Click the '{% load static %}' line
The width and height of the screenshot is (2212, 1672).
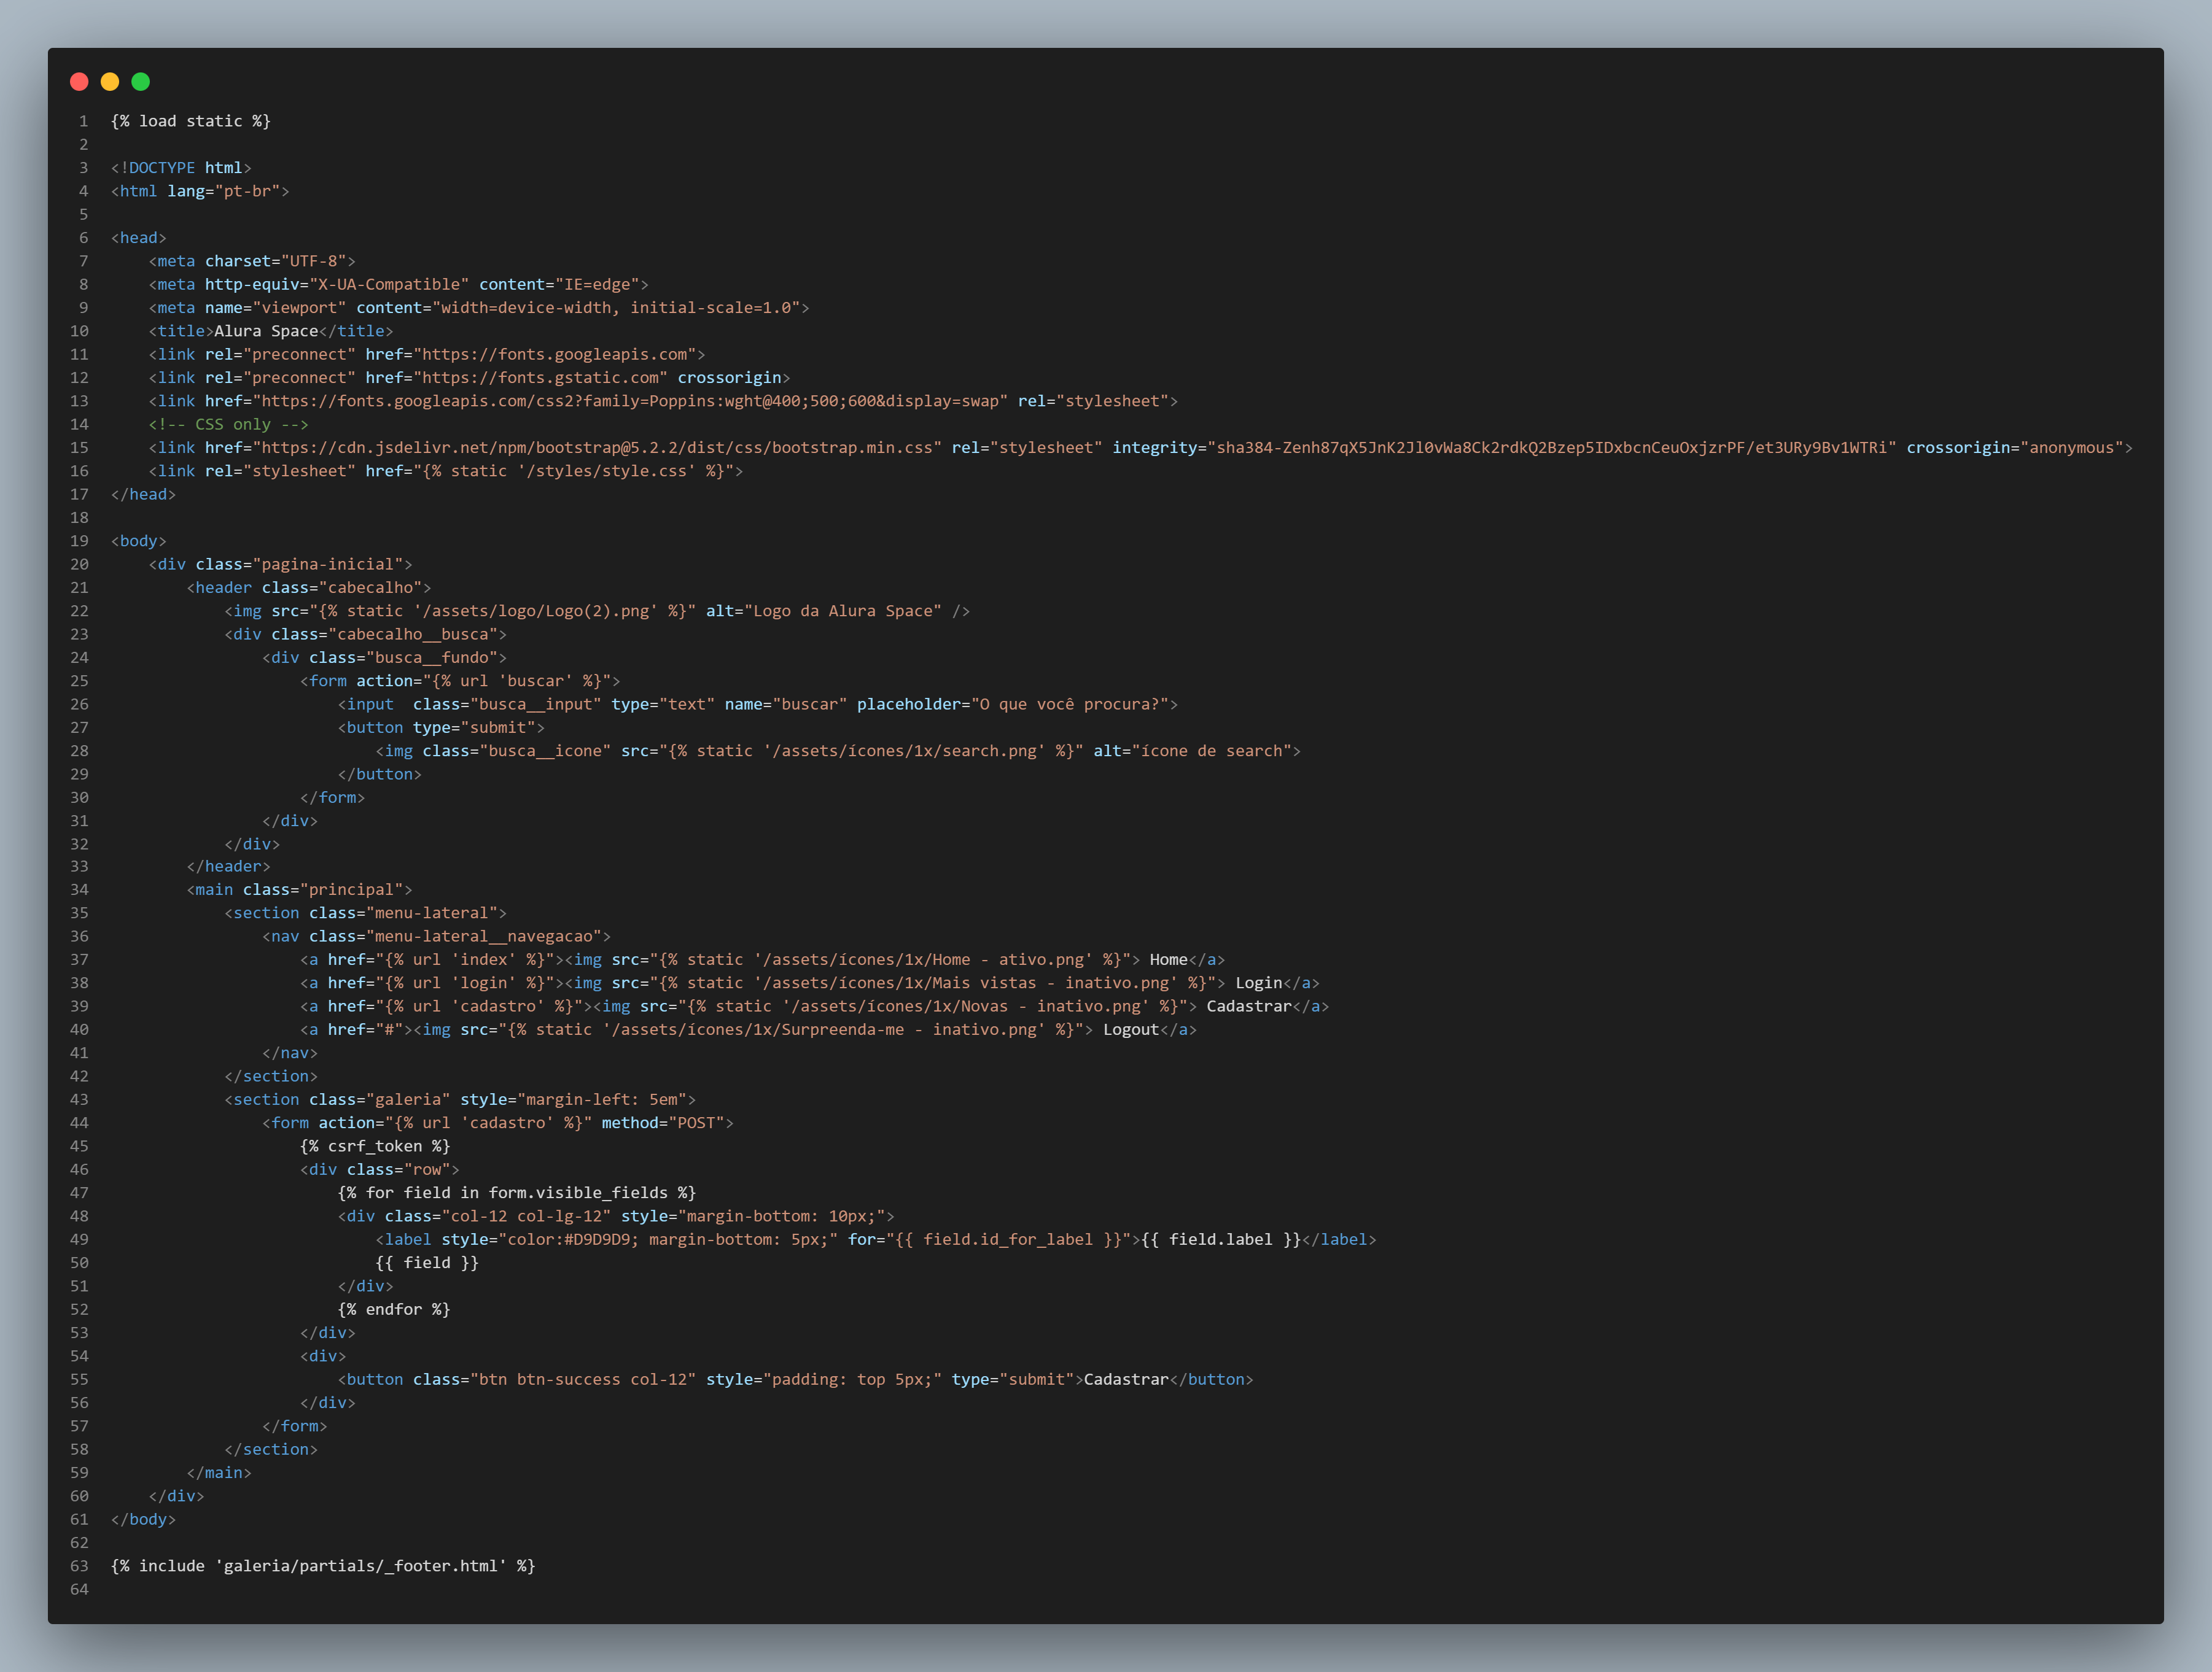[191, 121]
